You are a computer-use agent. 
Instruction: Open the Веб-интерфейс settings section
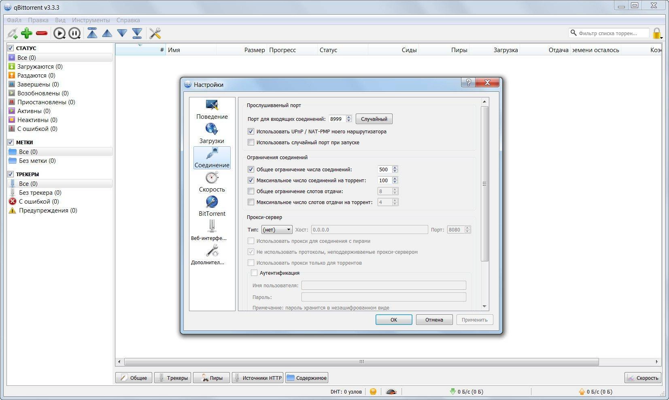coord(209,230)
